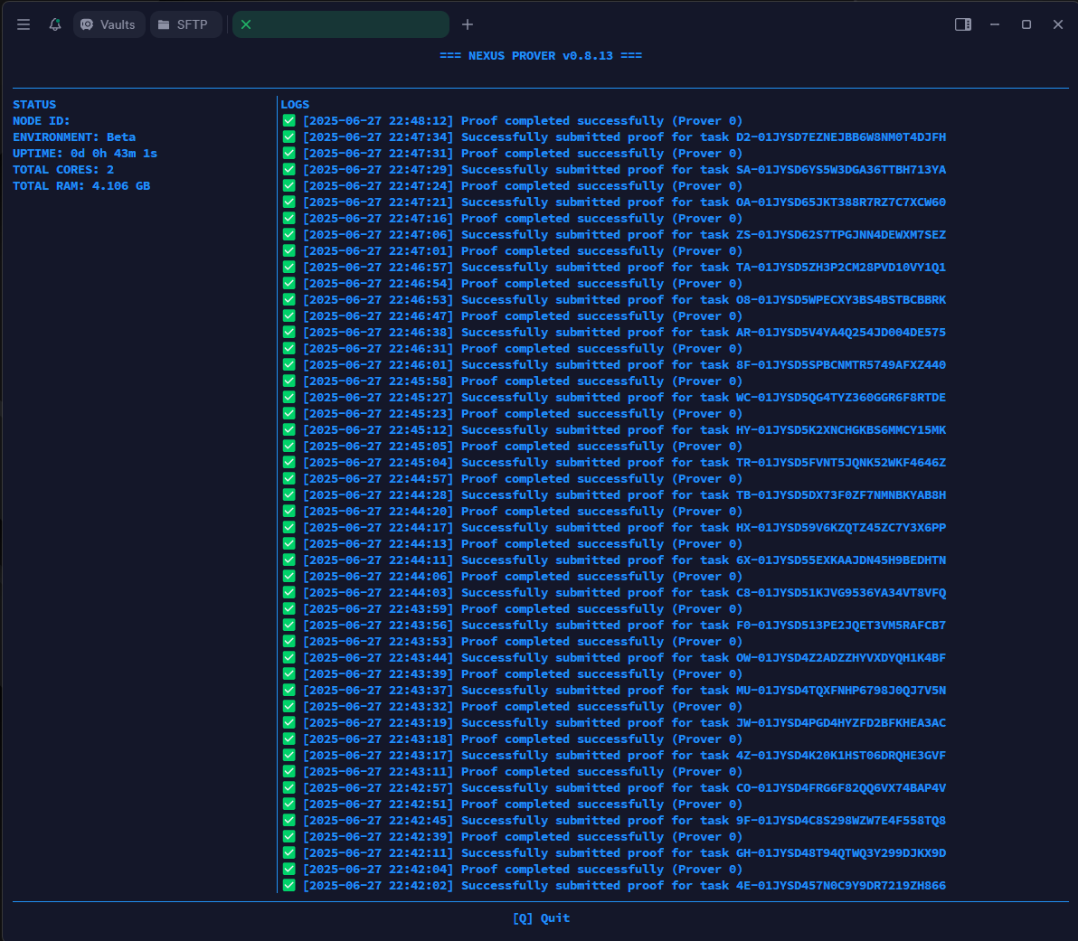Click the TOTAL RAM: 4.106 GB line
Image resolution: width=1078 pixels, height=941 pixels.
point(81,186)
